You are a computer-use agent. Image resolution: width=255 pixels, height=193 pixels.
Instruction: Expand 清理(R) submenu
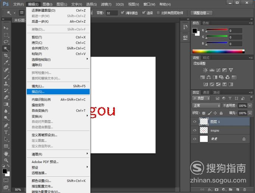coord(58,154)
